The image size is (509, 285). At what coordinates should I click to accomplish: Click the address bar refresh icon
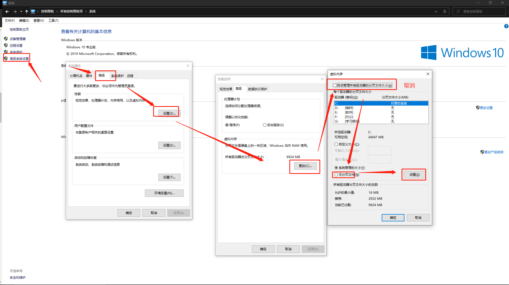tap(445, 11)
